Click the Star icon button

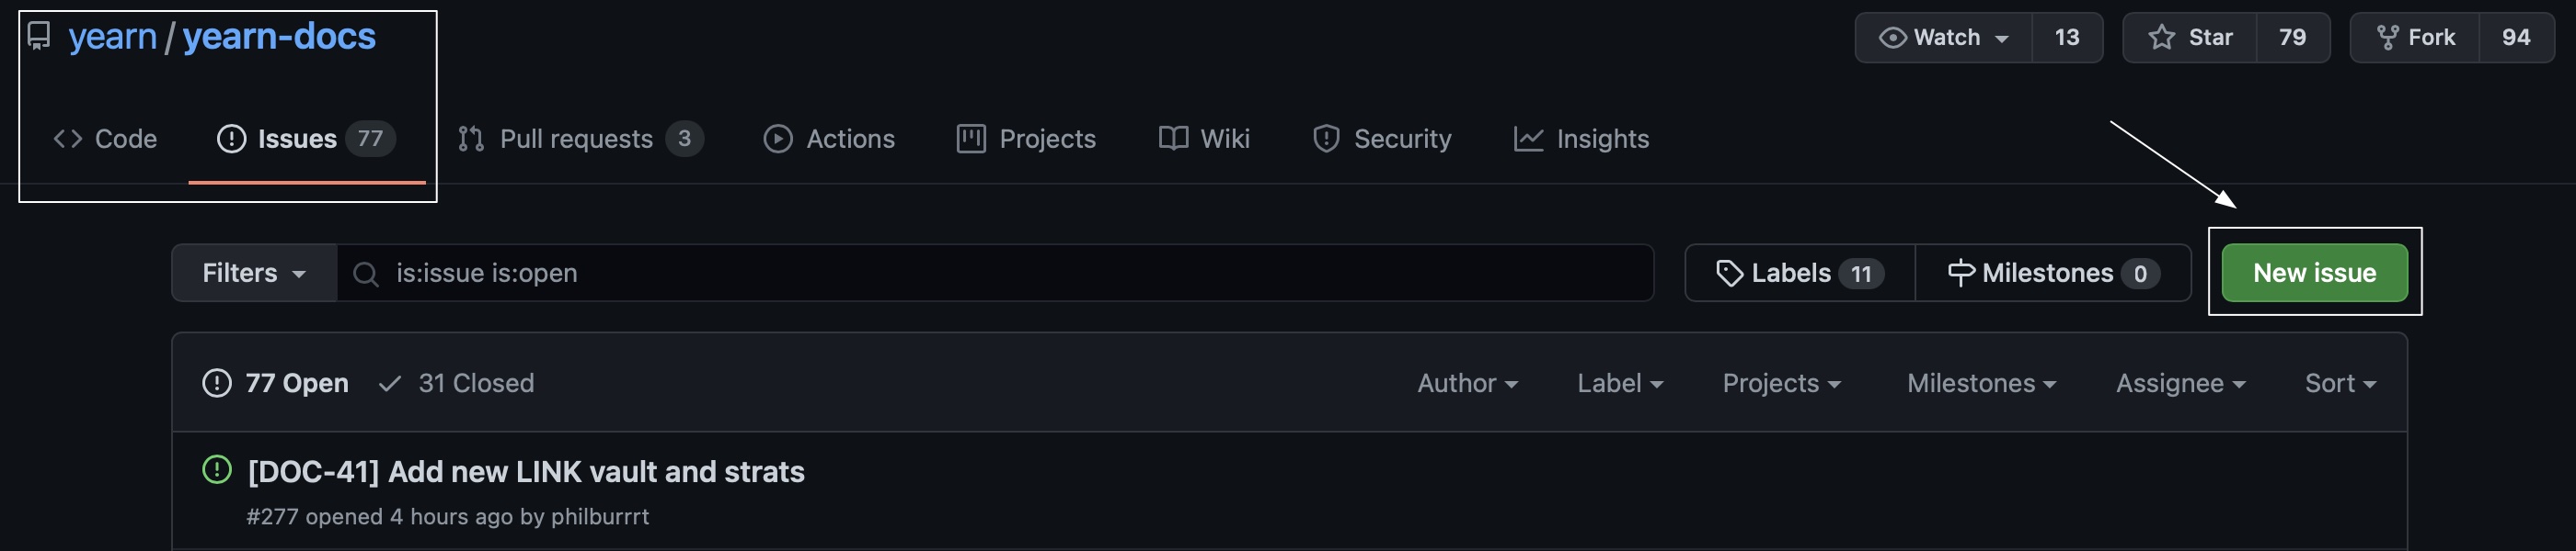(2162, 38)
